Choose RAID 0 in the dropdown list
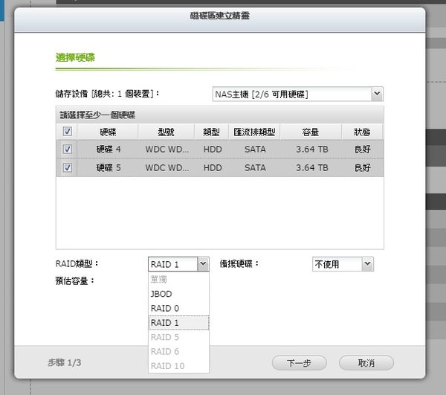 click(164, 308)
